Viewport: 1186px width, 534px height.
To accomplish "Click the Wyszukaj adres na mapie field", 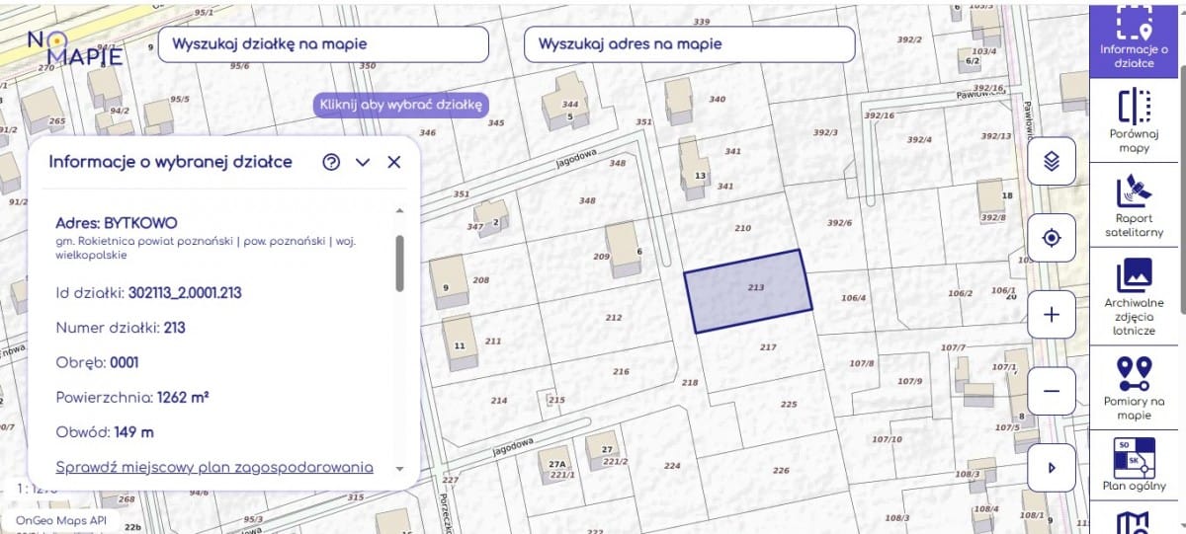I will pyautogui.click(x=689, y=44).
